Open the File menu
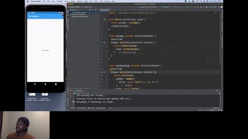Screen dimensions: 248x139 tap(44, 1)
